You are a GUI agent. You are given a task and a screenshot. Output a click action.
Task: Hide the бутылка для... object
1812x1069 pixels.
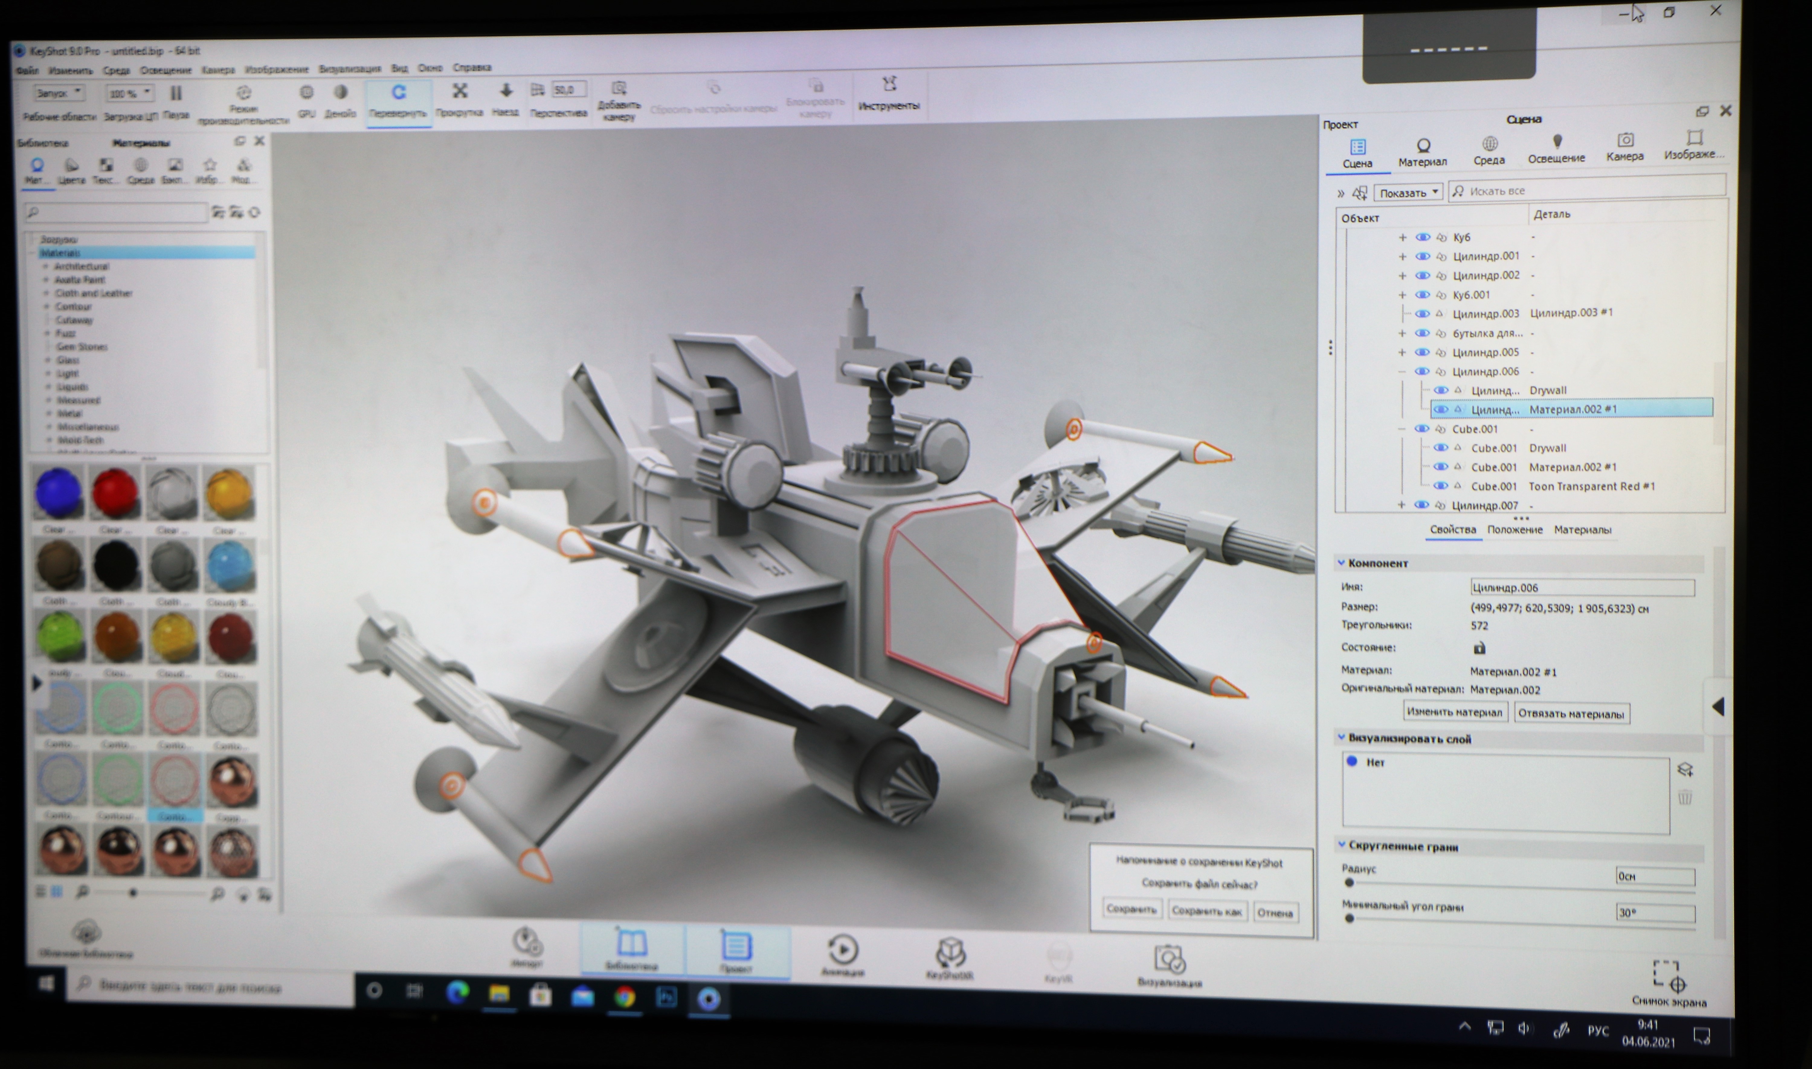1422,333
